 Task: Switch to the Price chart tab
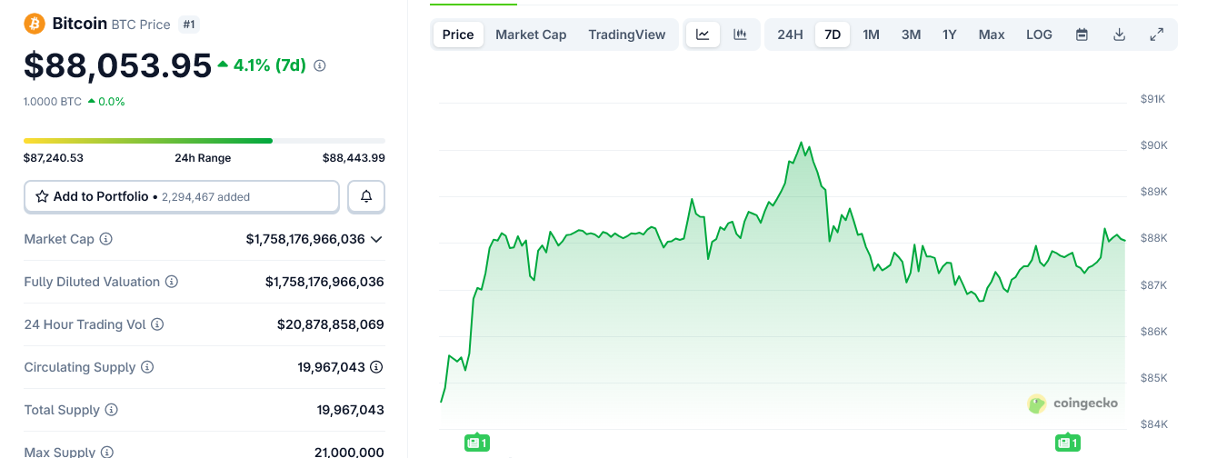(458, 35)
